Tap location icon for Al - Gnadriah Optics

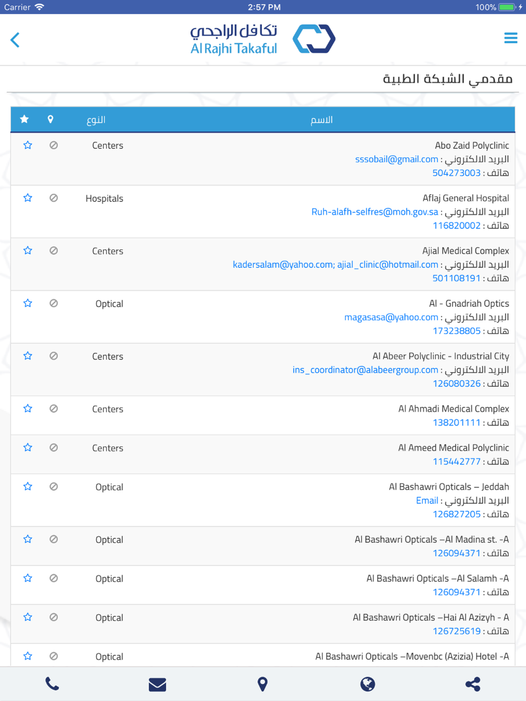54,303
